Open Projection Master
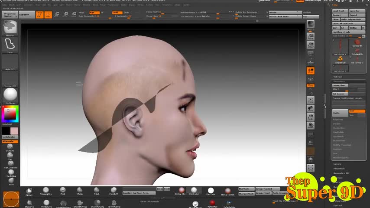The height and width of the screenshot is (208, 370). pyautogui.click(x=9, y=15)
